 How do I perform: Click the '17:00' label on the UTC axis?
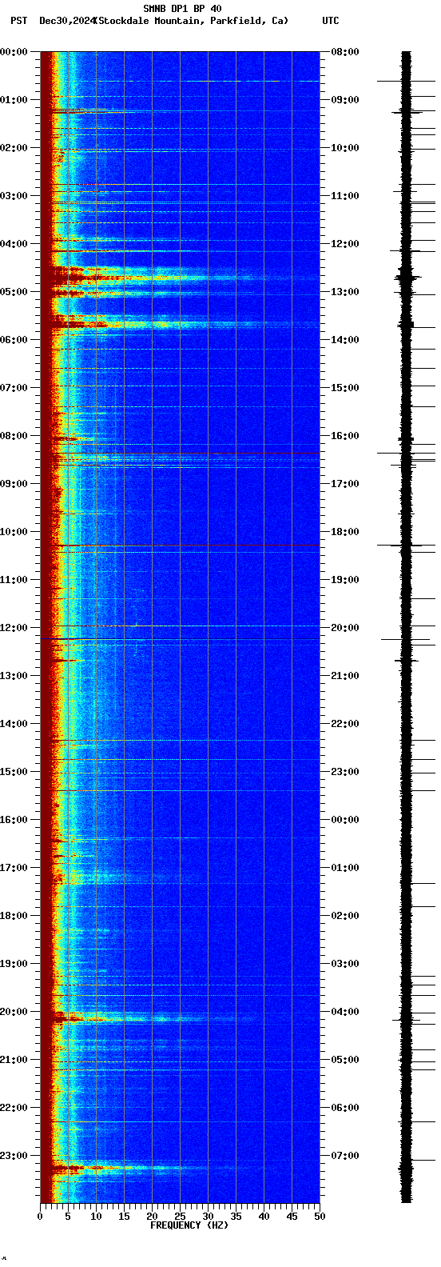coord(345,484)
